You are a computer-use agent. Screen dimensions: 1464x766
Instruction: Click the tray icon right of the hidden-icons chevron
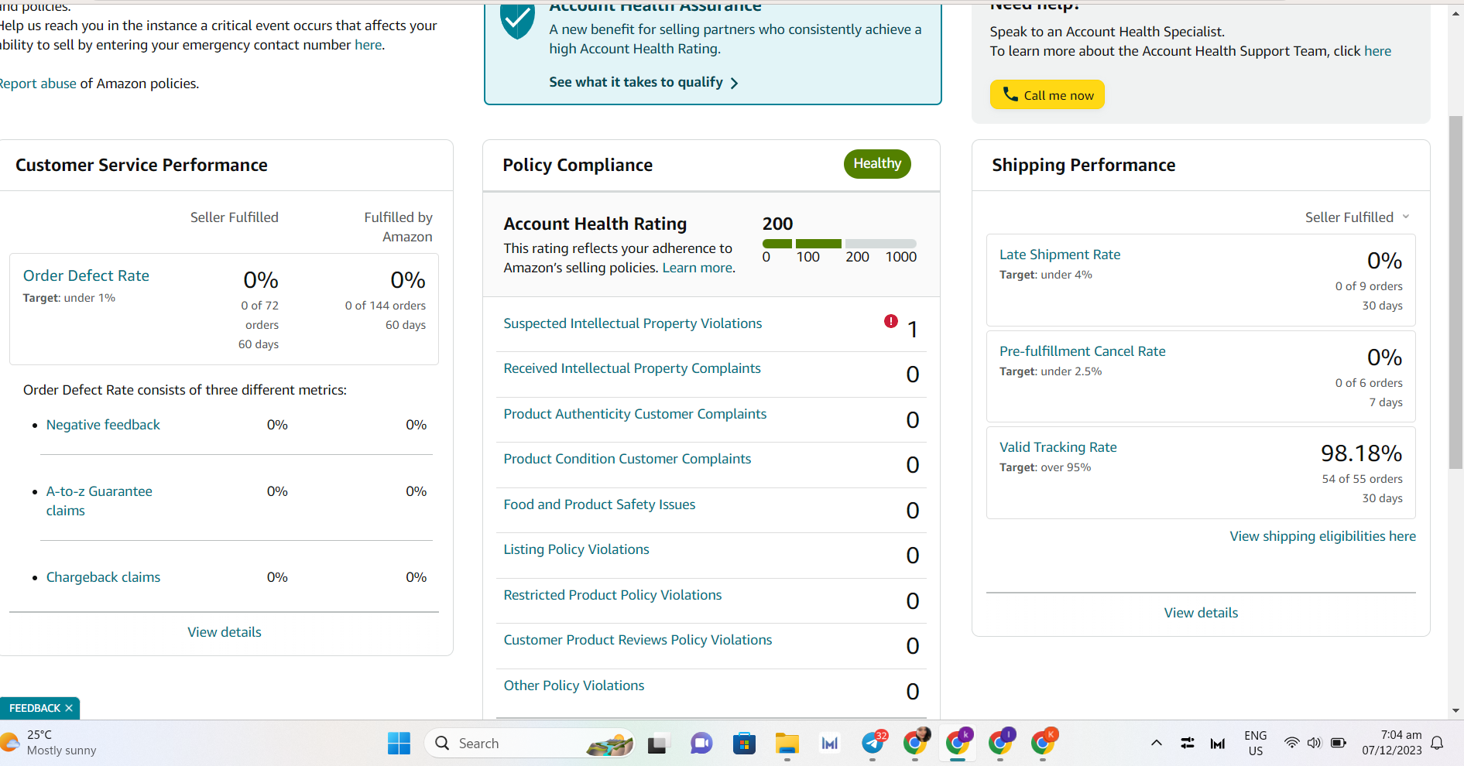point(1187,744)
